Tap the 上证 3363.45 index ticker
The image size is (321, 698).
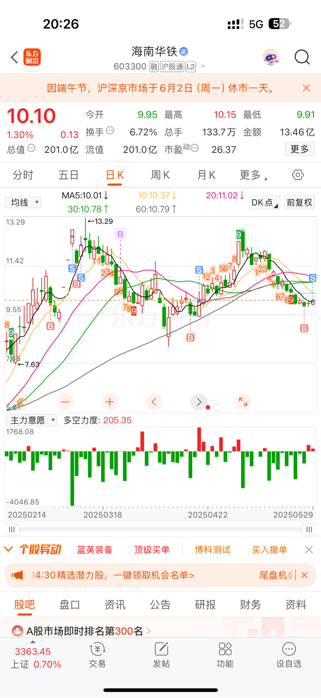pyautogui.click(x=36, y=658)
